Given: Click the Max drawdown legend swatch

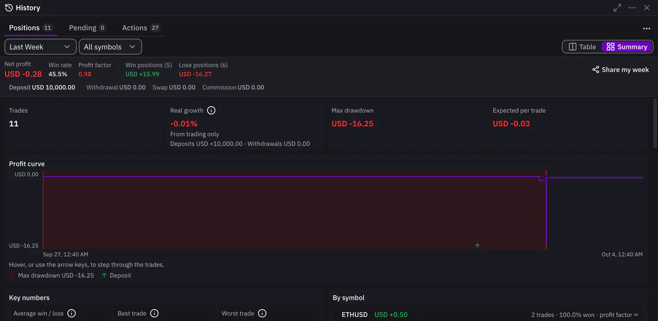Looking at the screenshot, I should 12,275.
